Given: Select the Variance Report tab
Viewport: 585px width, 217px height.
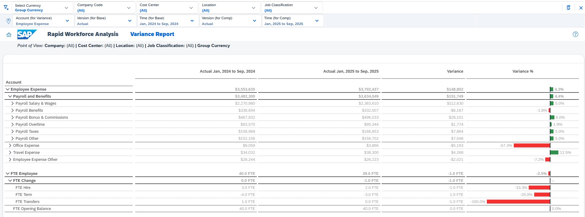Looking at the screenshot, I should tap(152, 34).
